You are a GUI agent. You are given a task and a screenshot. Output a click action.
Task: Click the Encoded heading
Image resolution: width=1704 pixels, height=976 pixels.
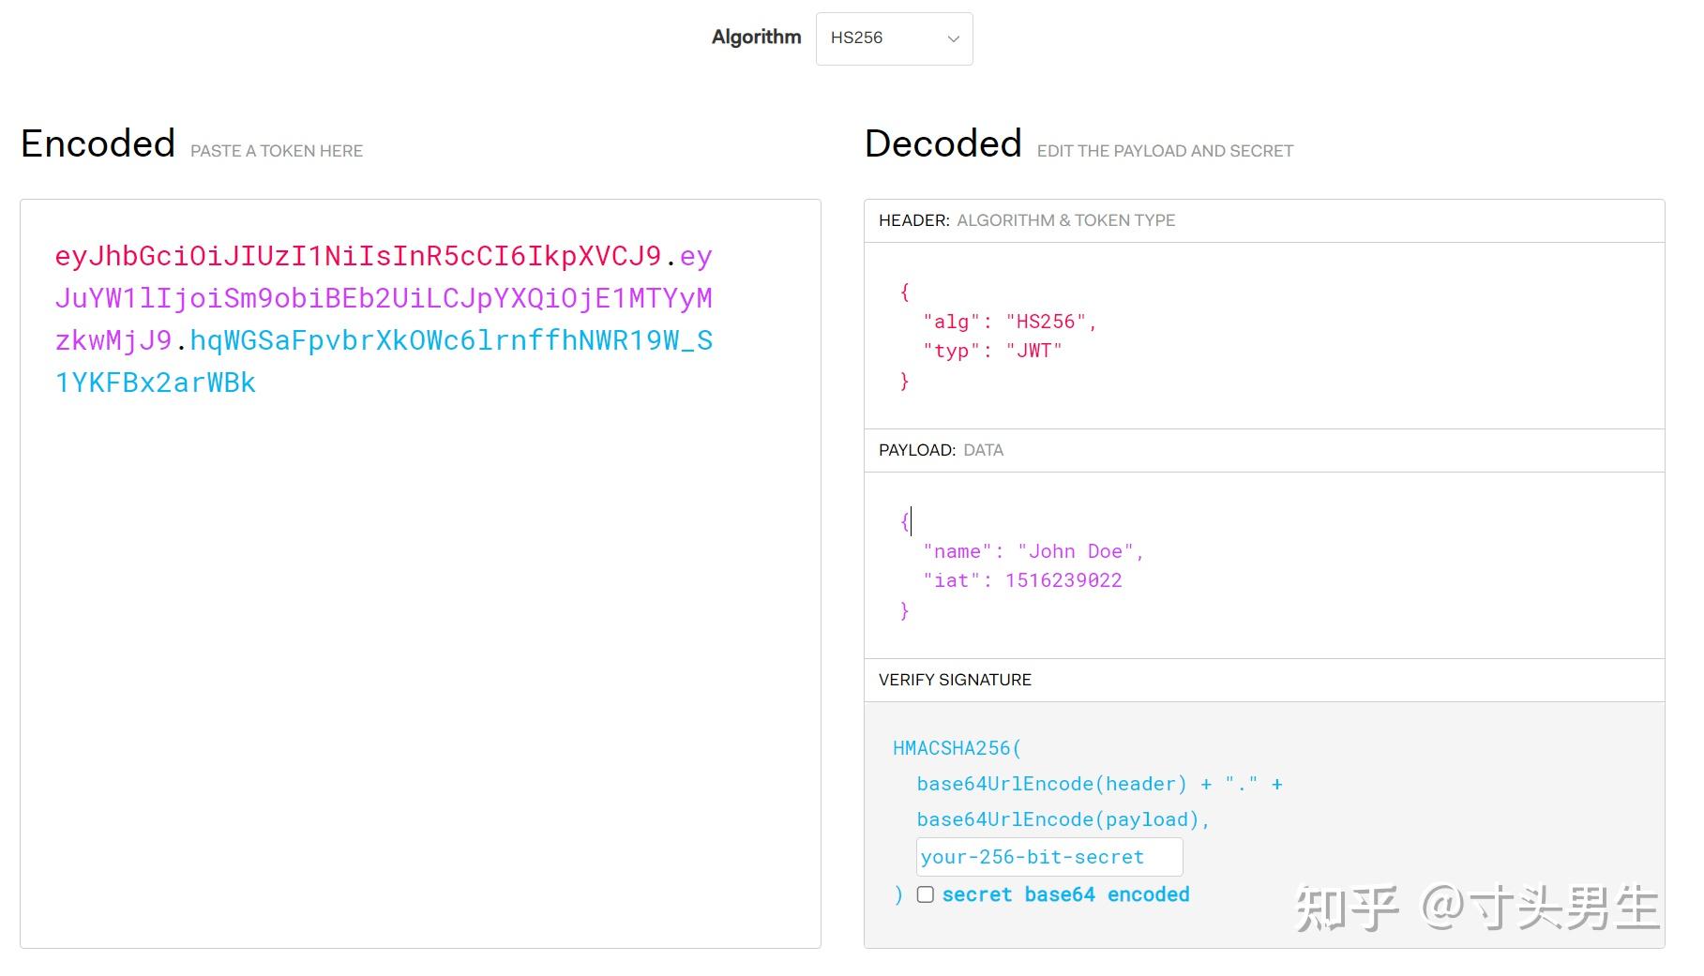click(98, 143)
